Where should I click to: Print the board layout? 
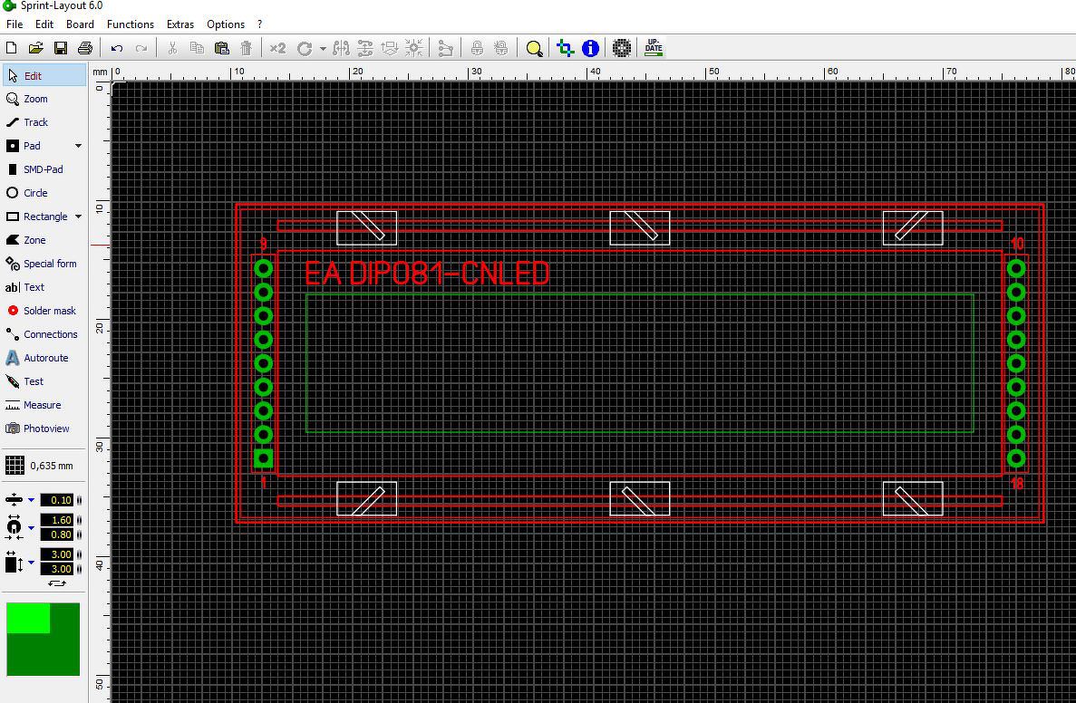click(x=85, y=48)
